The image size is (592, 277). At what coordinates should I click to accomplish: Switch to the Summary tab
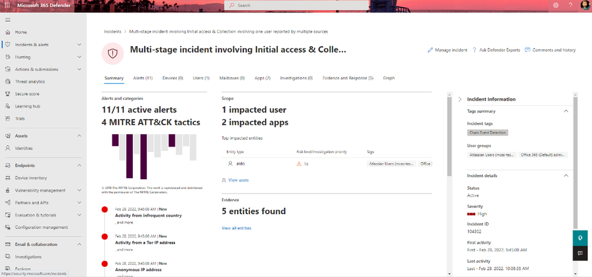[114, 78]
